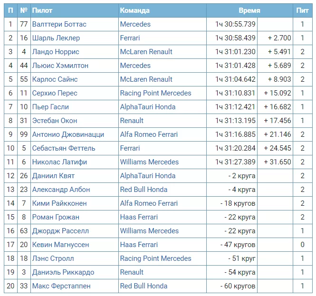Screen dimensions: 316x296
Task: Go to Роман Грожан driver page
Action: click(56, 217)
